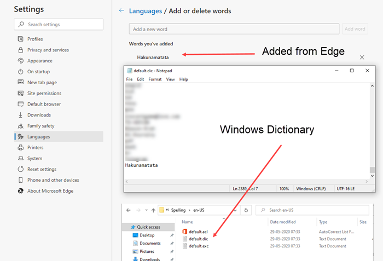Click the Default browser icon
Image resolution: width=383 pixels, height=261 pixels.
pyautogui.click(x=21, y=104)
